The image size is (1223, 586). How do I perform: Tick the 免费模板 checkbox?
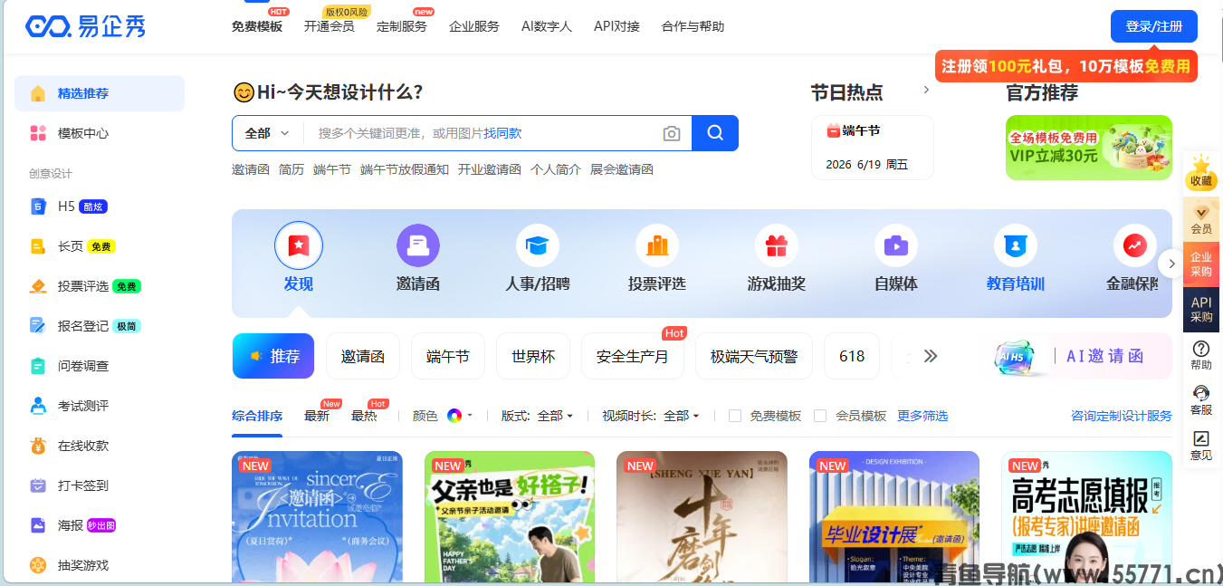click(x=735, y=416)
